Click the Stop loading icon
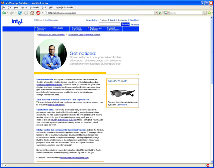Viewport: 214px width, 168px height. (x=26, y=13)
